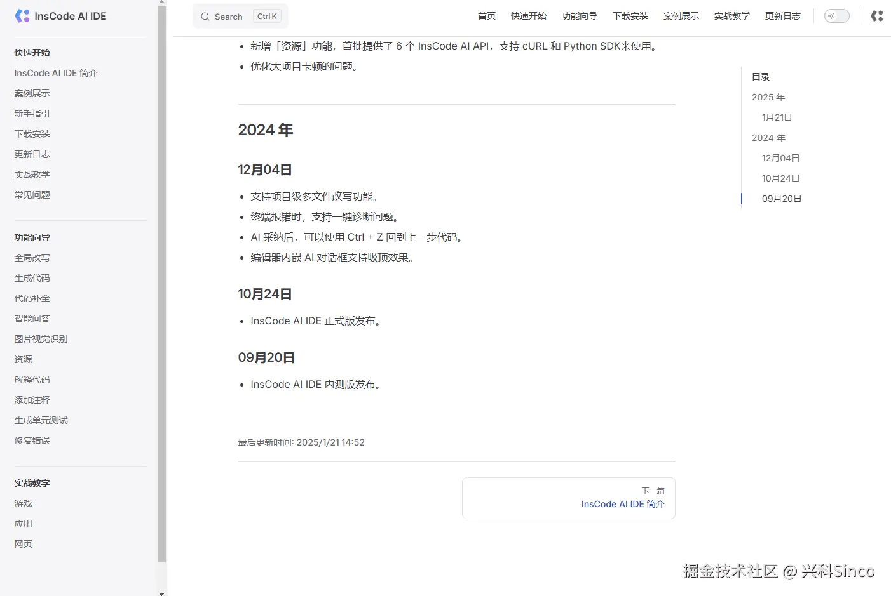
Task: Open next article InsCode AI IDE 简介
Action: pos(622,503)
